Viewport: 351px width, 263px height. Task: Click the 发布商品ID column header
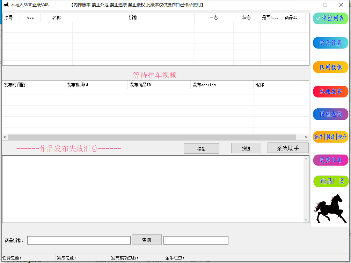(x=159, y=85)
